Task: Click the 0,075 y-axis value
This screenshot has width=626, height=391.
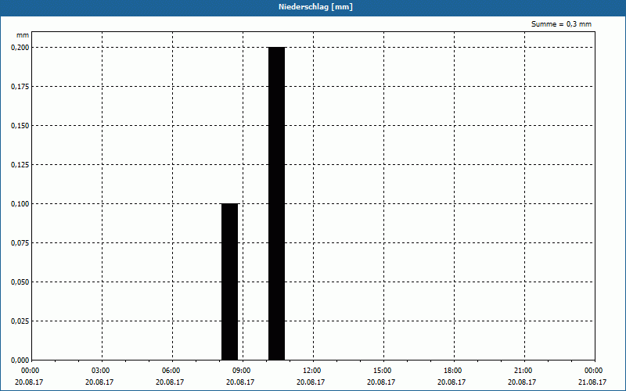Action: pyautogui.click(x=20, y=242)
